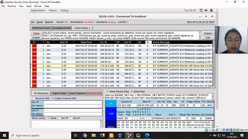Select the IP Resolution tab
The image size is (248, 139).
pyautogui.click(x=41, y=93)
